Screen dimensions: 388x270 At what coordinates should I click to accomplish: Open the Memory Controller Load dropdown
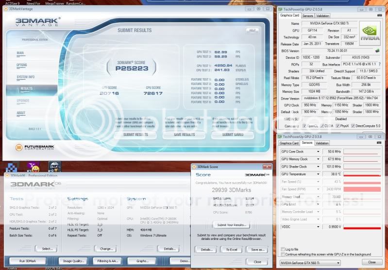pyautogui.click(x=318, y=212)
